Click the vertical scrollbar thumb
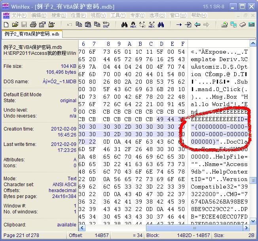Image resolution: width=258 pixels, height=241 pixels. click(x=253, y=181)
